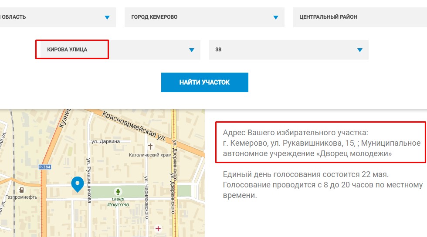The image size is (427, 237).
Task: Click the ул. Дарвина street label
Action: tap(105, 141)
